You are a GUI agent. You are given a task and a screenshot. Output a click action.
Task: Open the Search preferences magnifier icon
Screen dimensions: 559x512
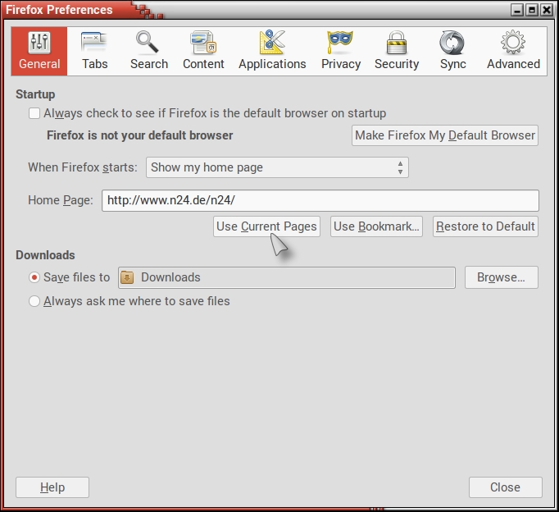point(147,43)
